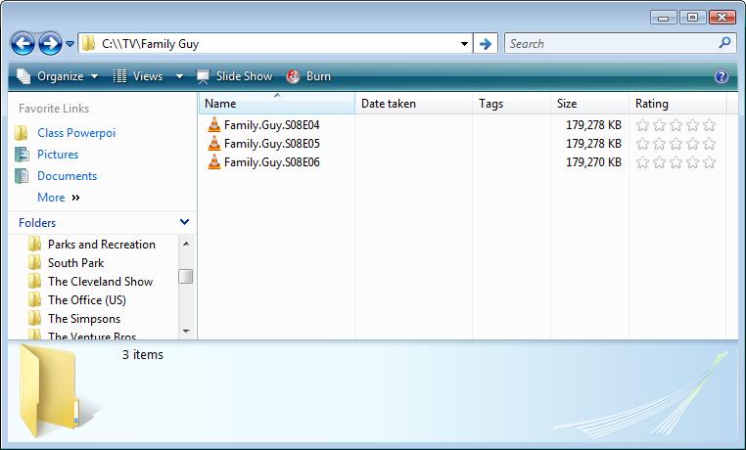Sort by the Date taken column header
The height and width of the screenshot is (450, 746).
click(x=413, y=104)
